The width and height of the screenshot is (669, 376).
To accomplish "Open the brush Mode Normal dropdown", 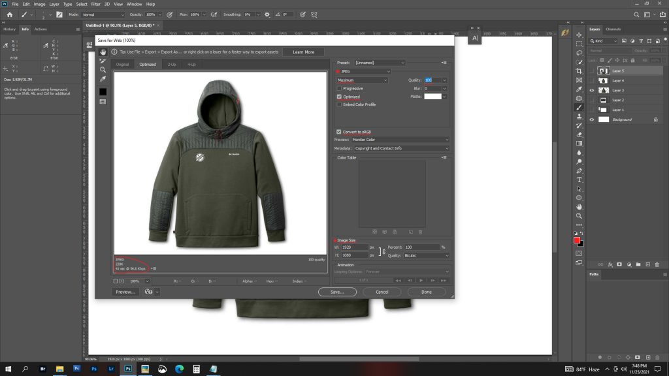I will pos(103,14).
